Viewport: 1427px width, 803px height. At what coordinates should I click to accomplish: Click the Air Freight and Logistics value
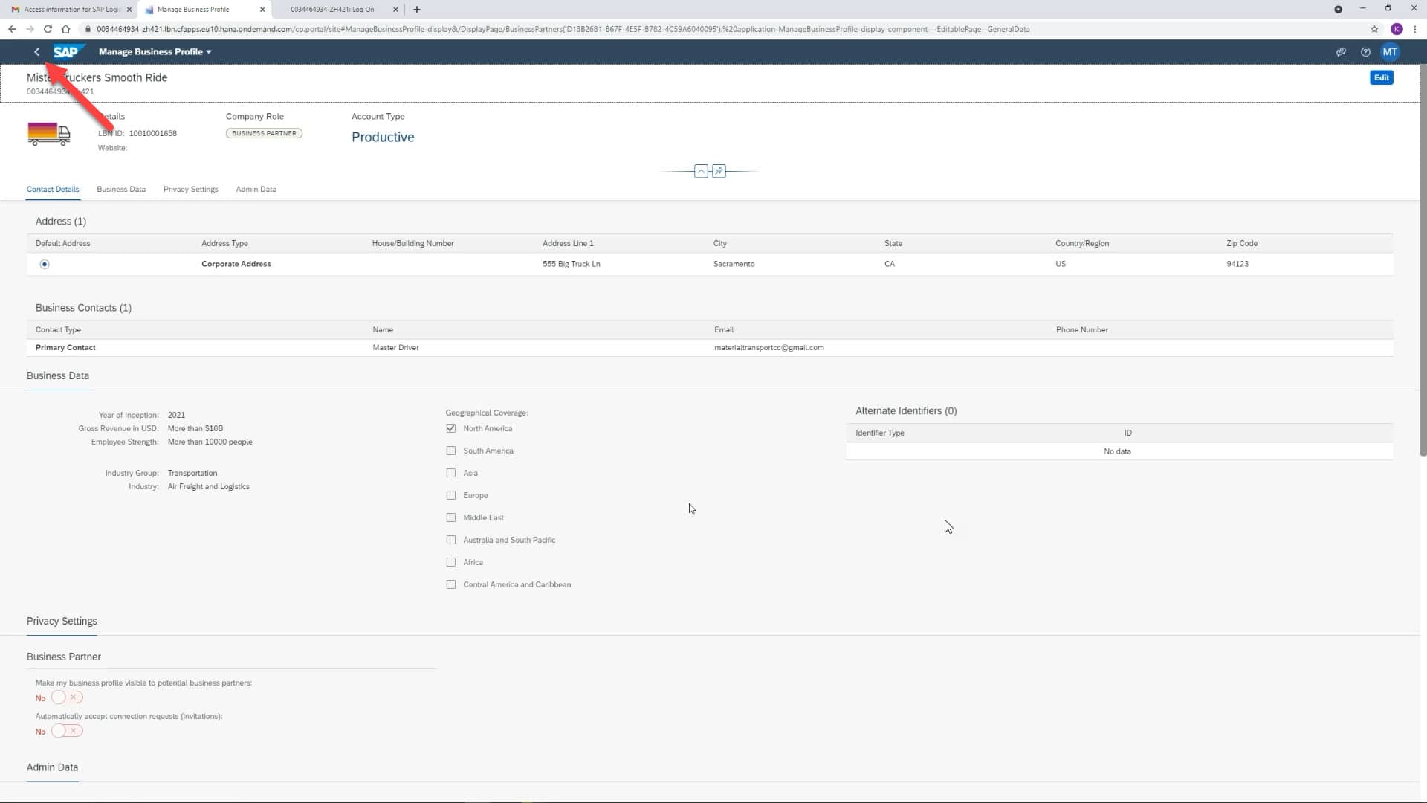208,487
